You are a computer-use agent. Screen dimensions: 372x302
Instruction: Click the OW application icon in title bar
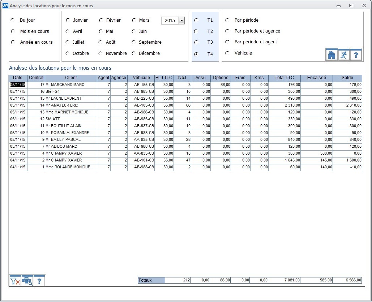point(5,5)
